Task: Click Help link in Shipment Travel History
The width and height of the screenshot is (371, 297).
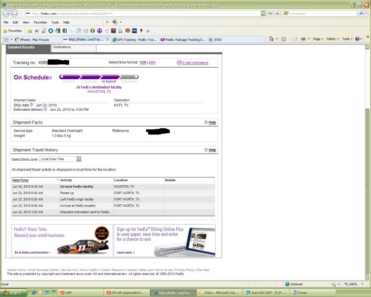Action: coord(212,150)
